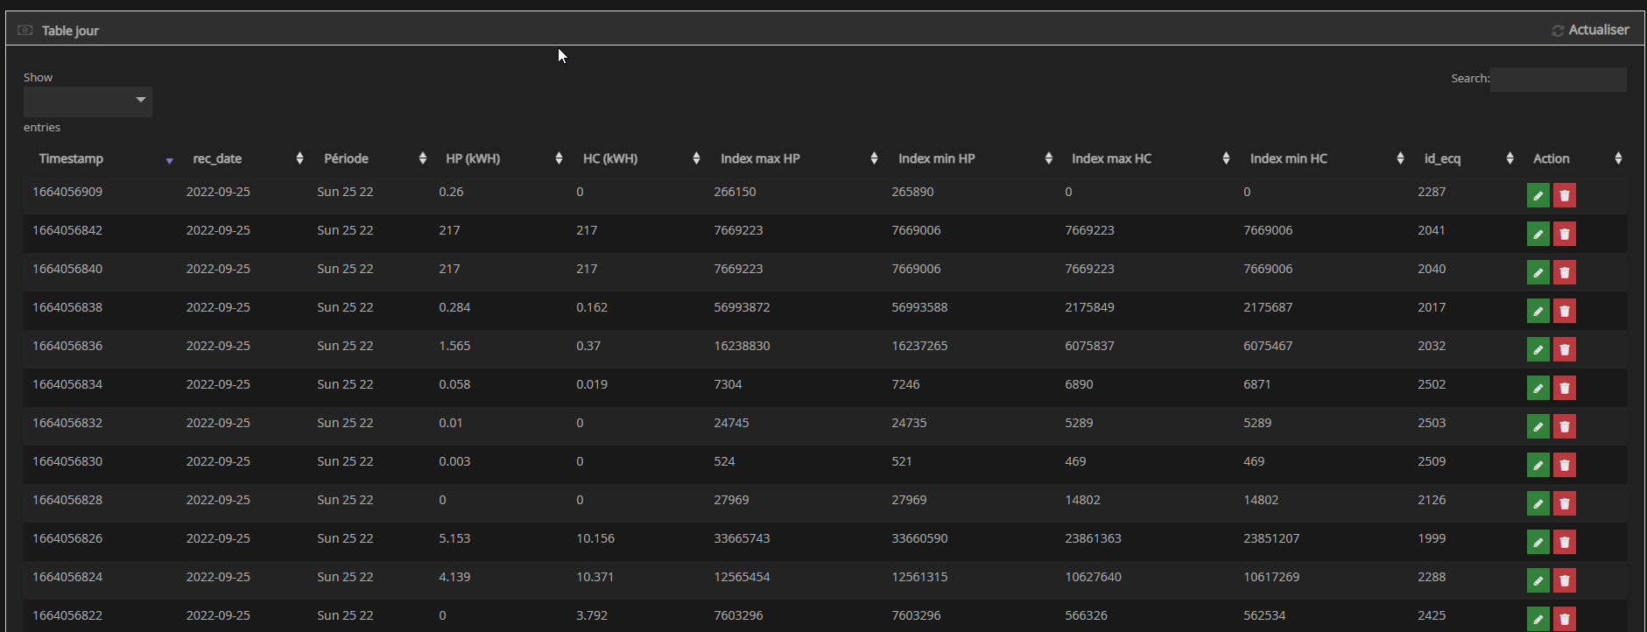Sort by the Période column header

coord(346,158)
